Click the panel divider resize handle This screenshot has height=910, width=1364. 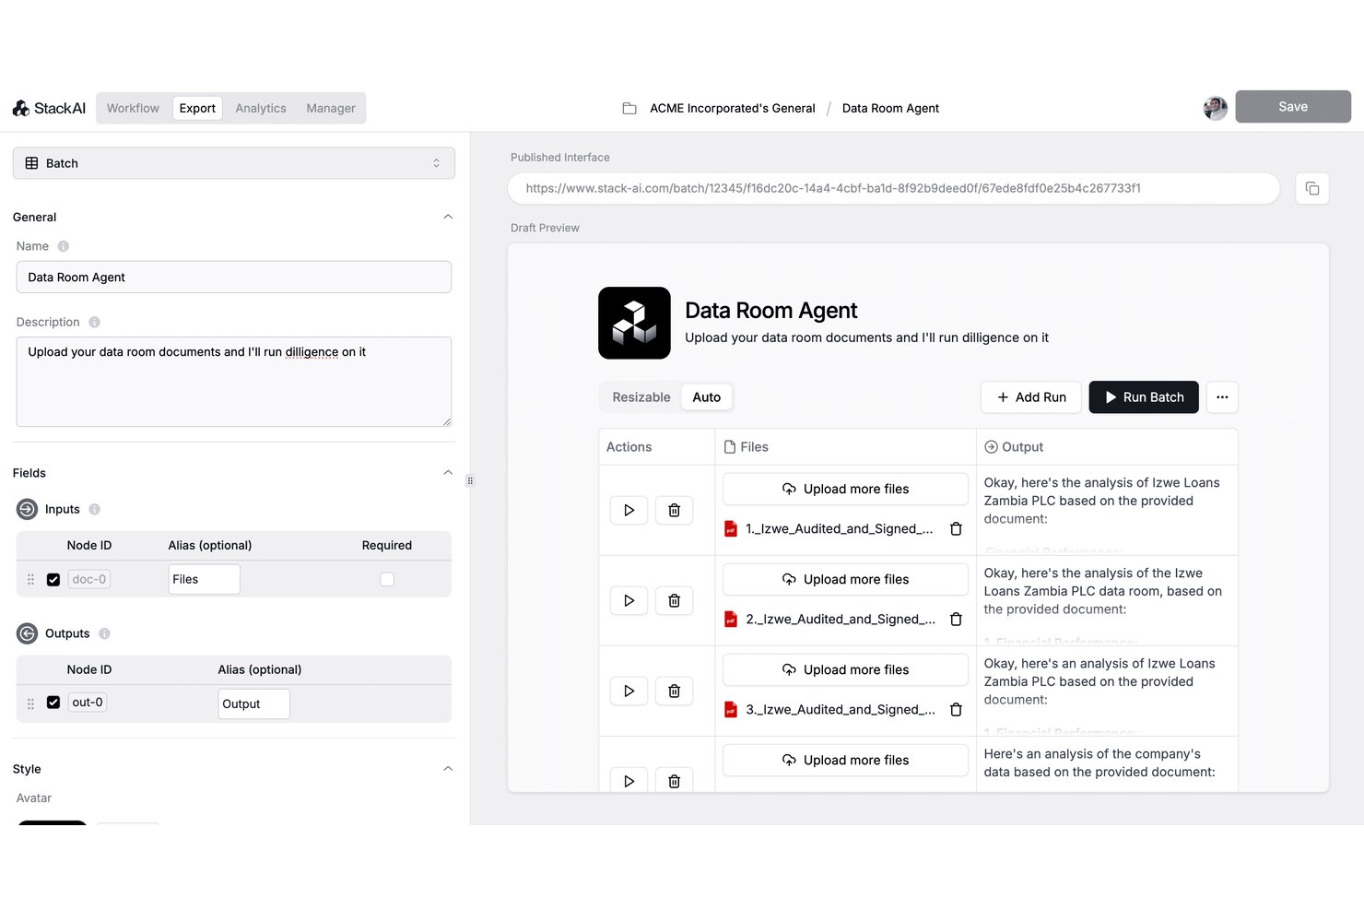point(470,480)
